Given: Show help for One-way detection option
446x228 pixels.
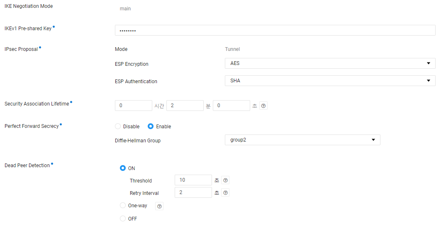Looking at the screenshot, I should coord(159,206).
